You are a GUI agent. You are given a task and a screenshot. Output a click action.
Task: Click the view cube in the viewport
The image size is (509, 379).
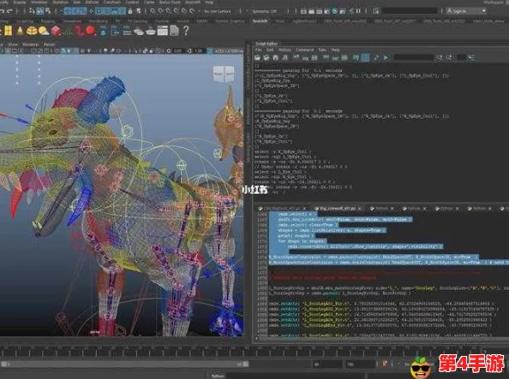point(224,74)
